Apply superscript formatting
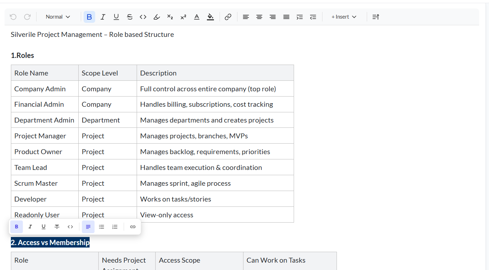Image resolution: width=489 pixels, height=270 pixels. click(x=183, y=17)
